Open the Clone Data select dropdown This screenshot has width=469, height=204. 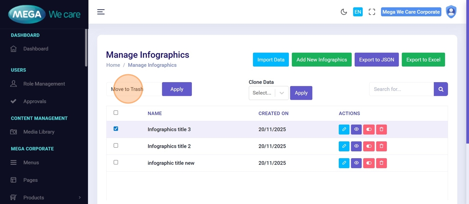pos(268,93)
